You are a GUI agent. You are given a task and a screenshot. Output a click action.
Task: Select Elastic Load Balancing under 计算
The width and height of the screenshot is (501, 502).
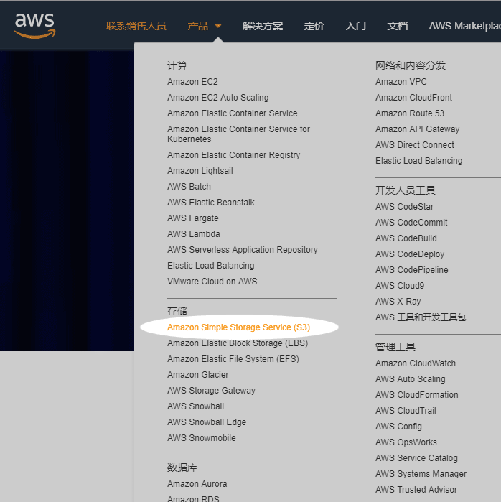coord(211,266)
